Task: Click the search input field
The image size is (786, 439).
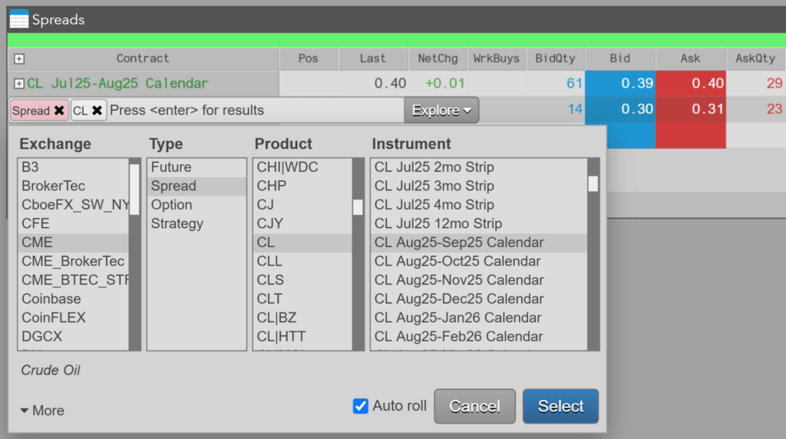Action: pyautogui.click(x=256, y=111)
